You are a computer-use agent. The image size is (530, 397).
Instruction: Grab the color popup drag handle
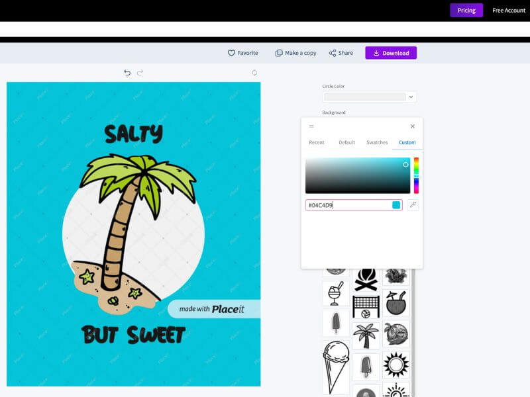click(311, 126)
